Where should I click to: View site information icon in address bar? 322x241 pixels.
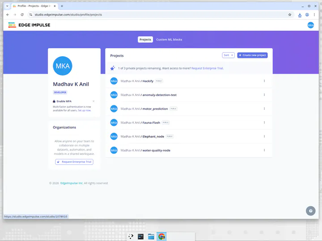tap(30, 15)
